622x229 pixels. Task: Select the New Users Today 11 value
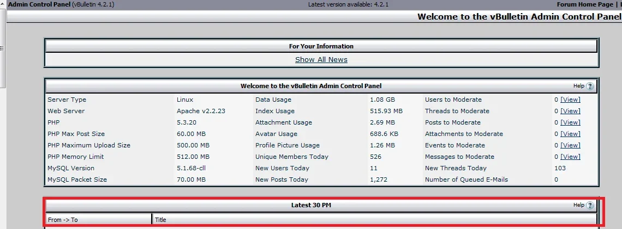click(x=374, y=168)
